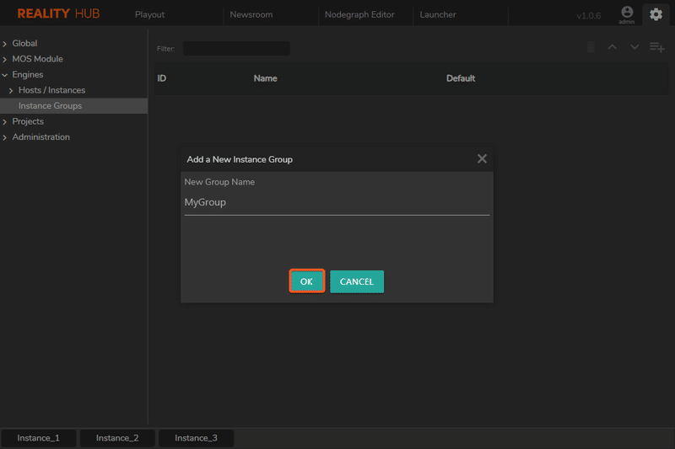Expand the Global tree node
Image resolution: width=675 pixels, height=449 pixels.
tap(5, 44)
